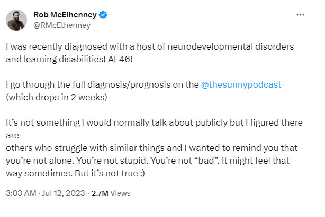Image resolution: width=325 pixels, height=217 pixels.
Task: Open the @RMcElhenney handle link
Action: pyautogui.click(x=62, y=24)
